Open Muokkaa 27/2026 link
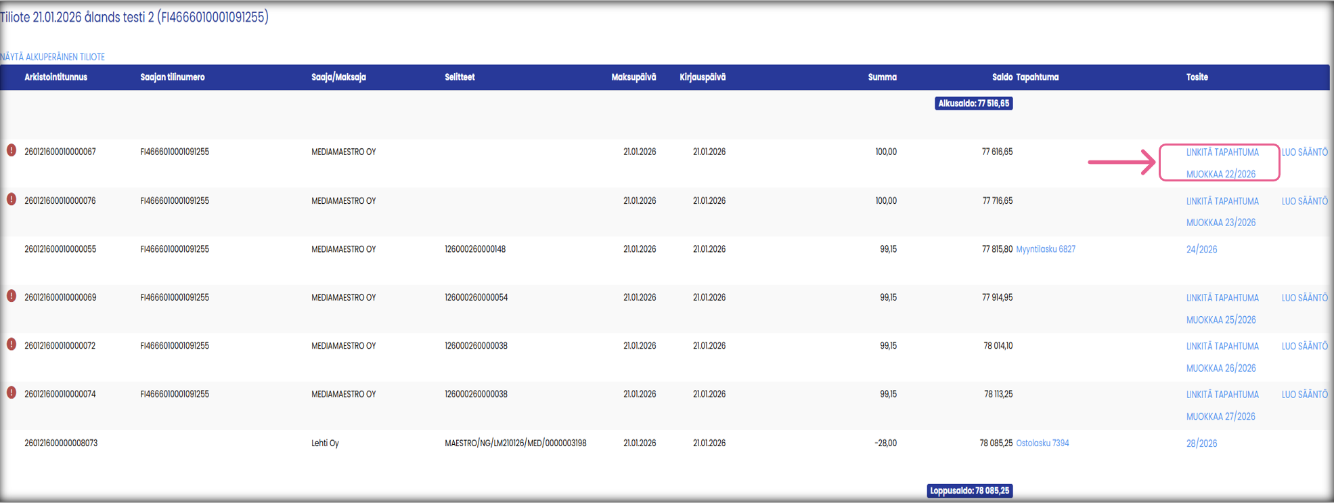This screenshot has height=503, width=1334. (1220, 416)
